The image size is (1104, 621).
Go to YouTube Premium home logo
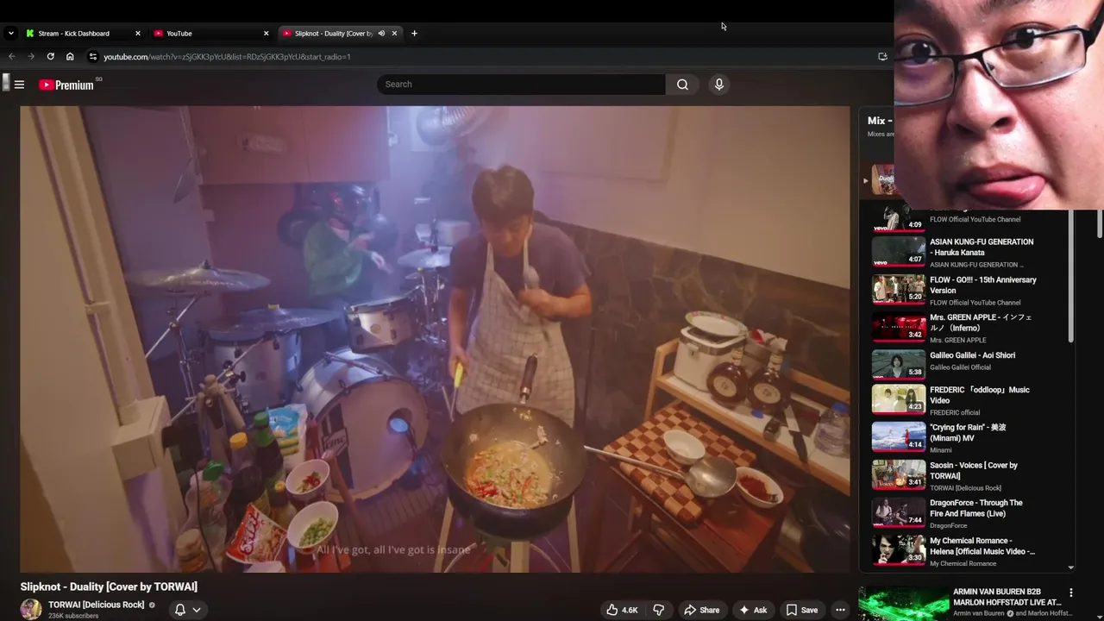(x=66, y=85)
